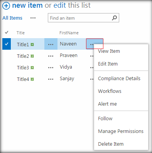Click the green new-item star next to Title3
152x153 pixels.
(x=32, y=68)
